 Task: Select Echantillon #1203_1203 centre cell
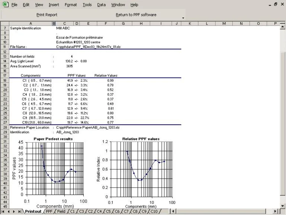coord(78,42)
